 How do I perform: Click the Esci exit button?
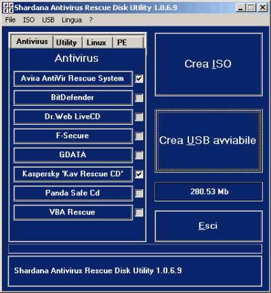coord(209,226)
